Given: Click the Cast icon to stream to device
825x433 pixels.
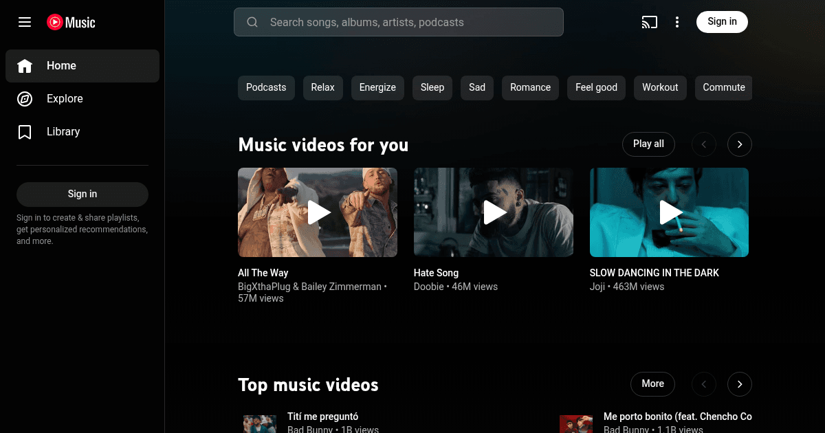Looking at the screenshot, I should [x=649, y=22].
